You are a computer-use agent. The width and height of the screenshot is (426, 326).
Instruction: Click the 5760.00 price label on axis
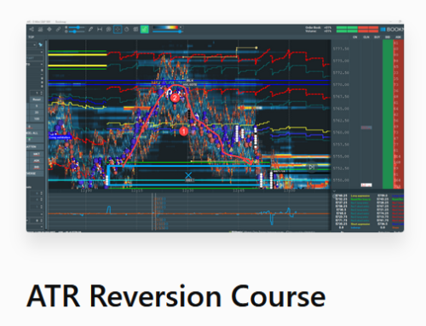point(341,133)
